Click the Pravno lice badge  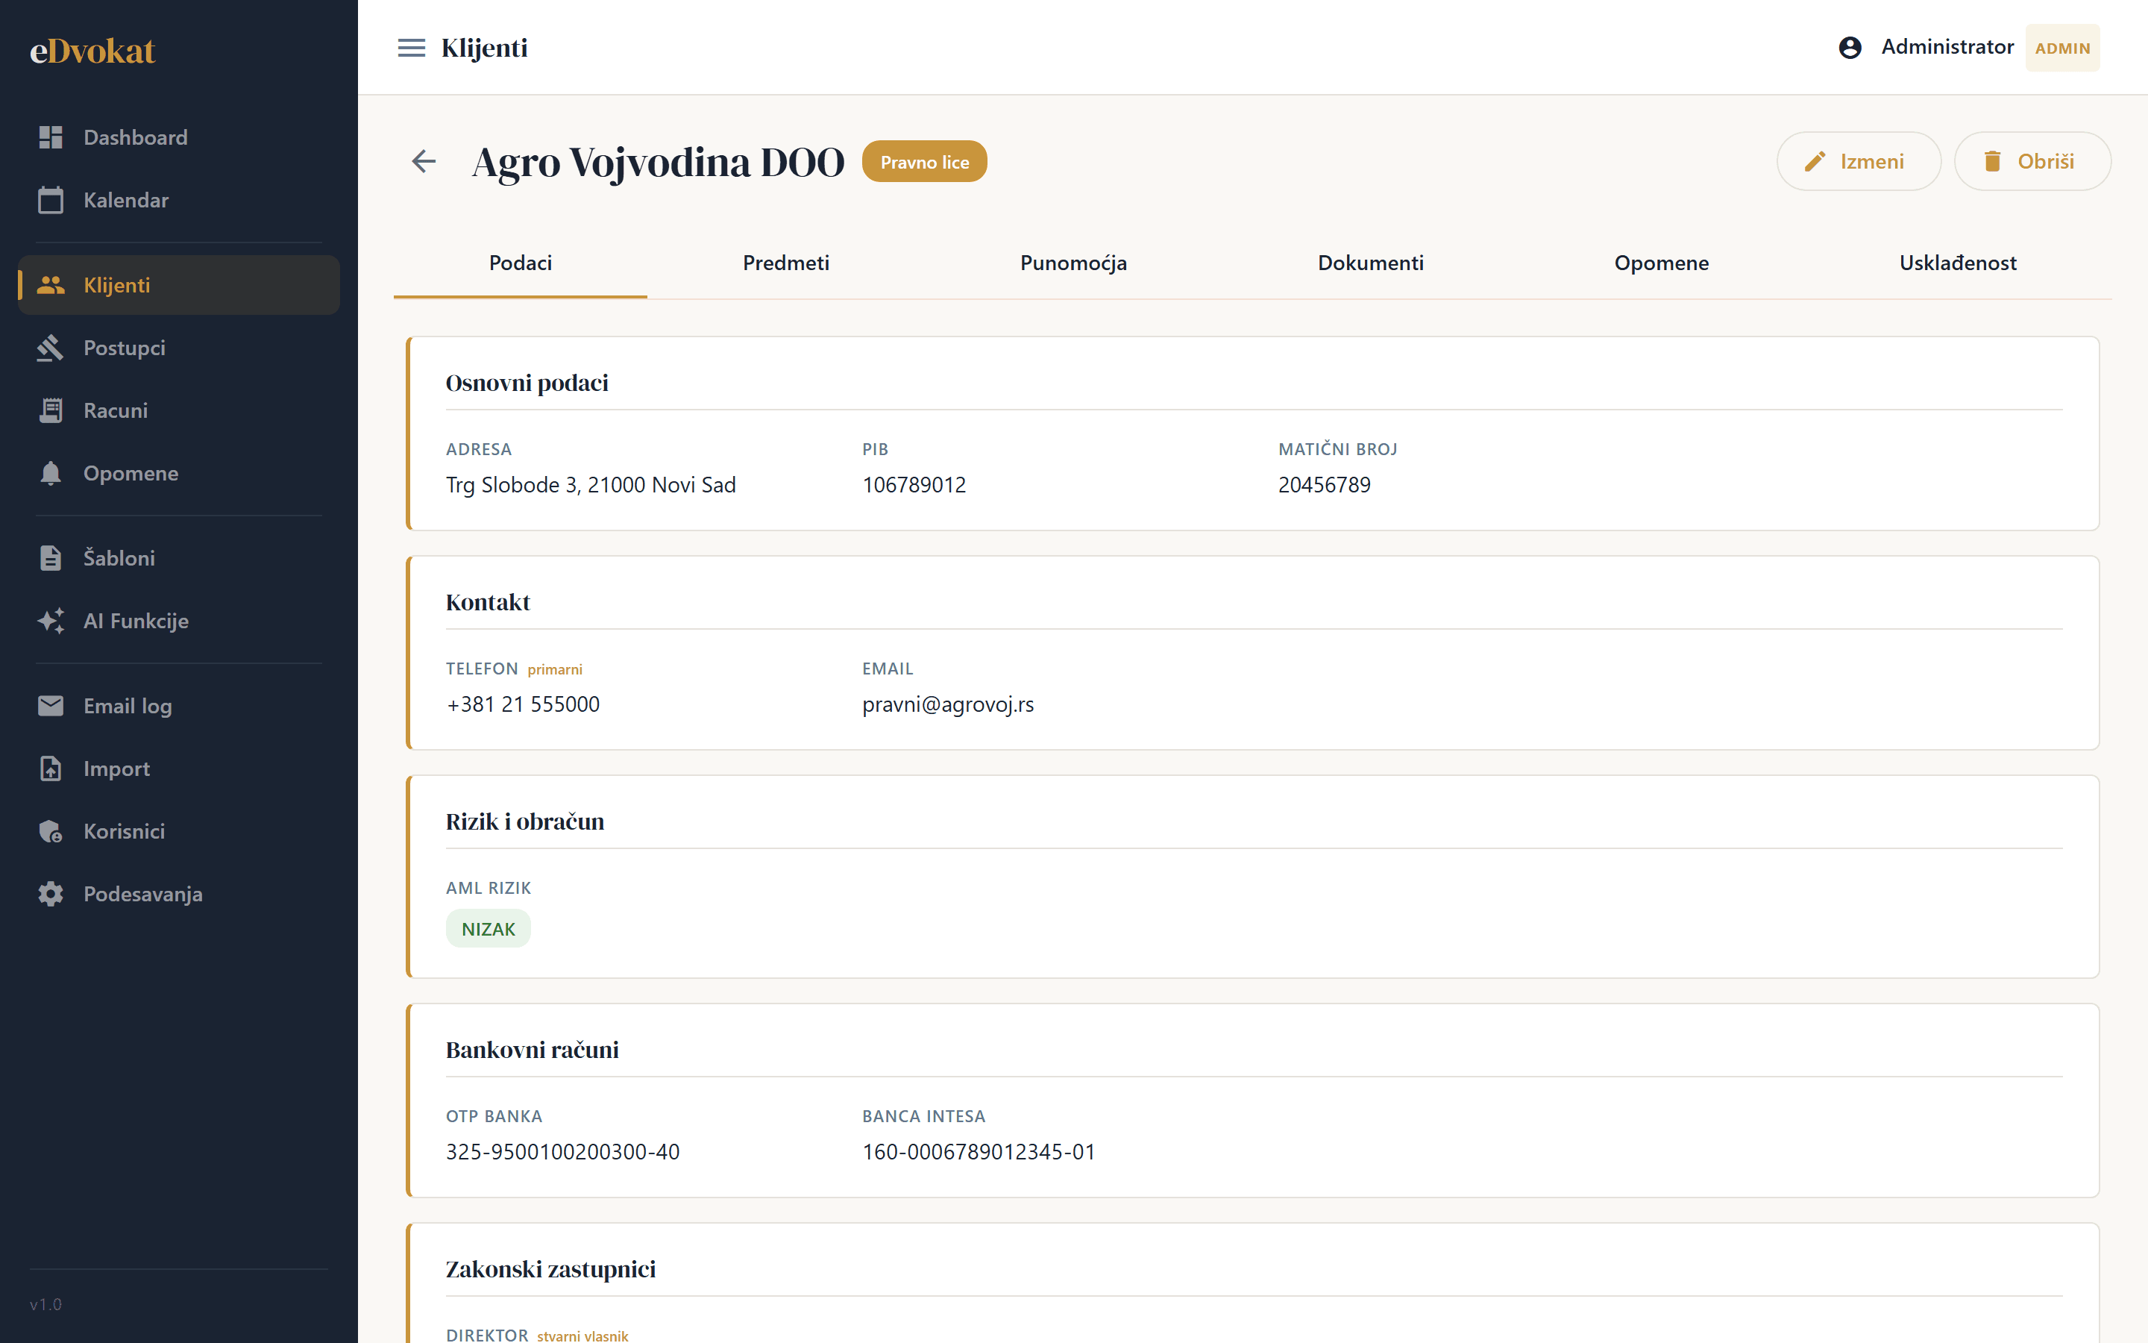coord(924,162)
